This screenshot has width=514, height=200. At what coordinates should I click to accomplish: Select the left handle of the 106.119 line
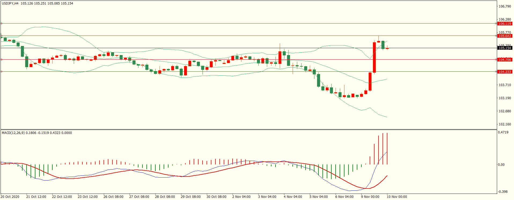(x=1, y=24)
